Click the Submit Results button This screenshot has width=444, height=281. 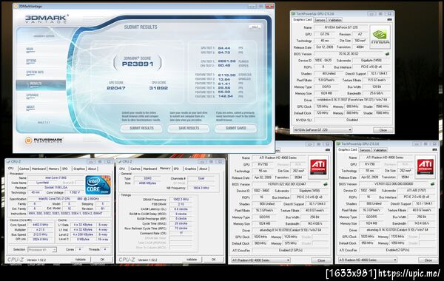[x=141, y=128]
